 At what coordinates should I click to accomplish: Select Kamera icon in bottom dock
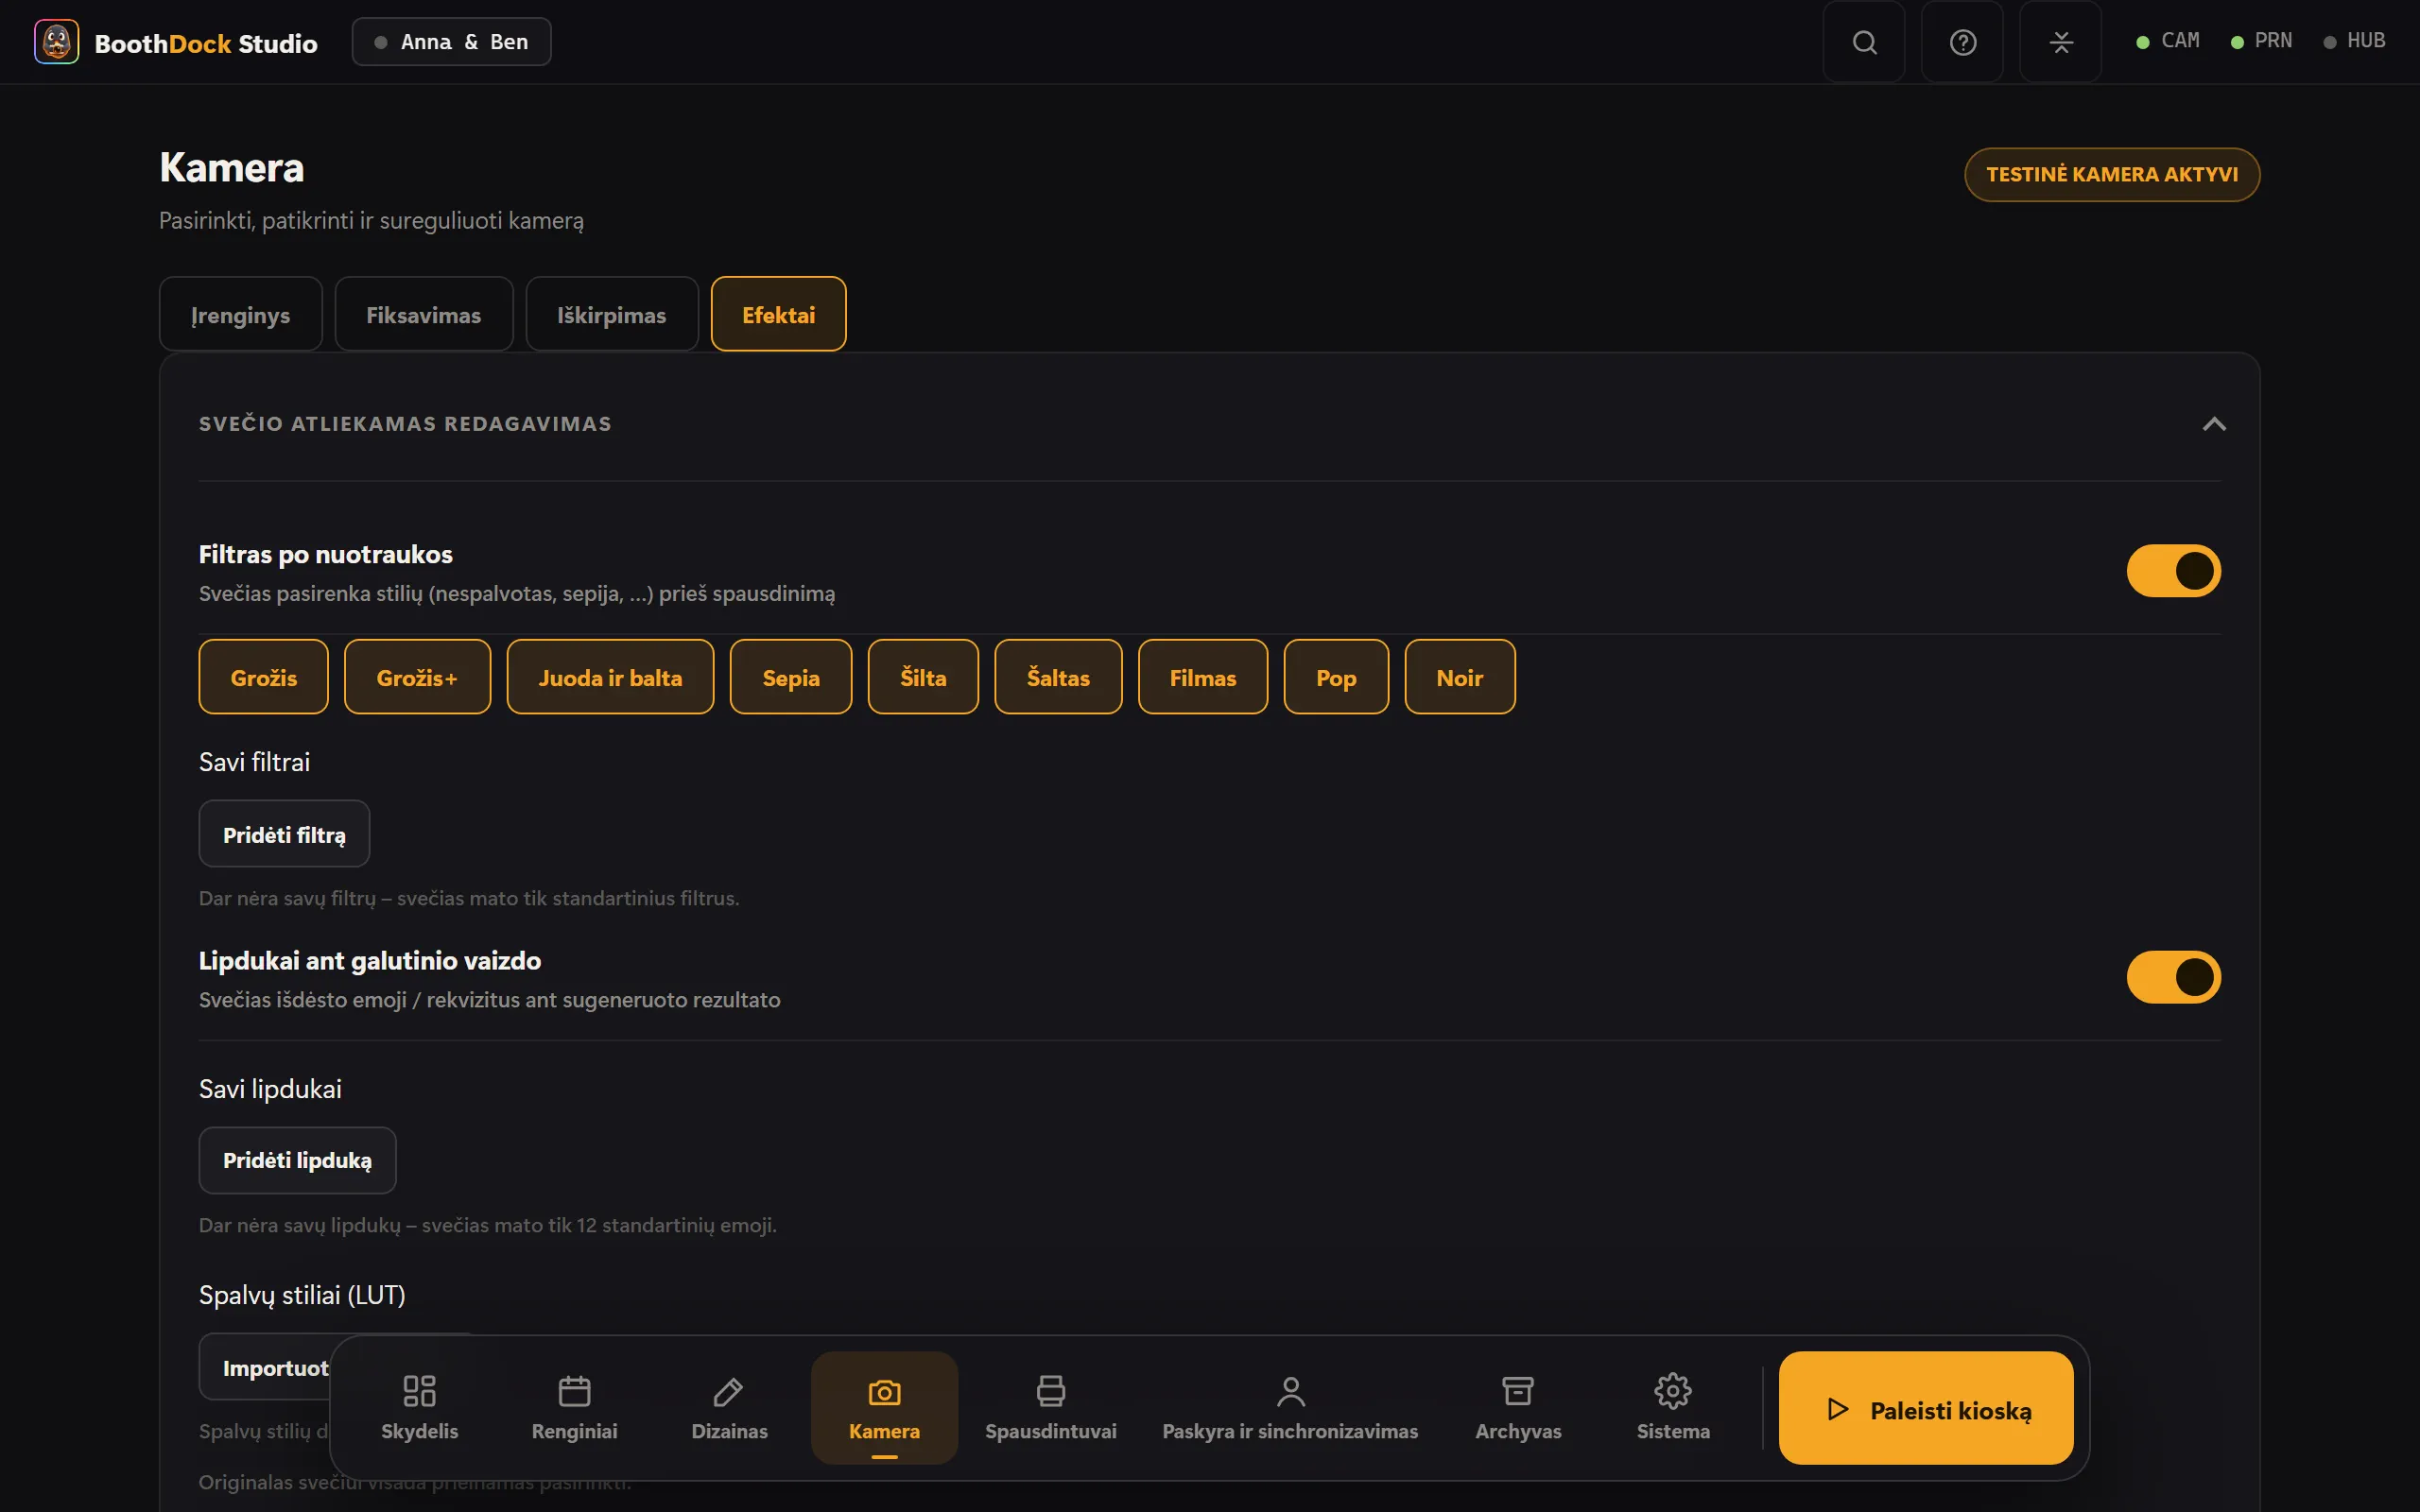(x=884, y=1407)
